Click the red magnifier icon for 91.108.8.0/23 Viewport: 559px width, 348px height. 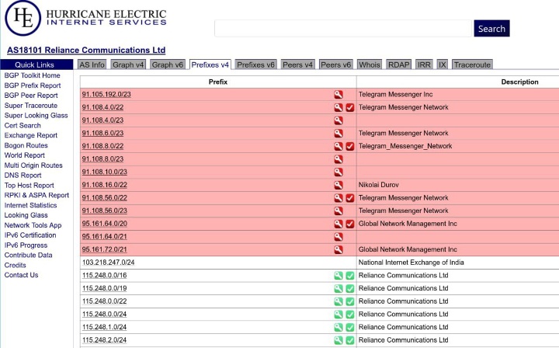tap(339, 159)
